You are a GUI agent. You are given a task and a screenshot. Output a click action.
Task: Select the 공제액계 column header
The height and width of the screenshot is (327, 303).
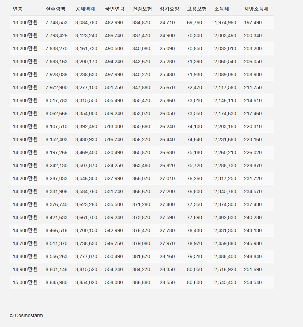click(85, 9)
